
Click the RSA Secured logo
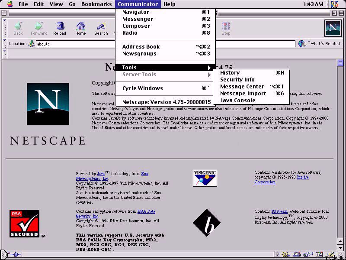[x=25, y=224]
